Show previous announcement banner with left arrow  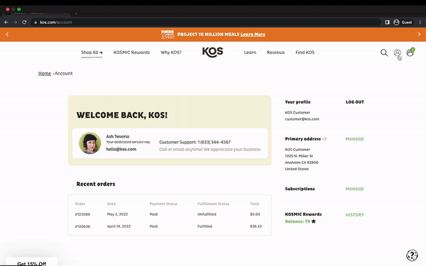tap(7, 34)
